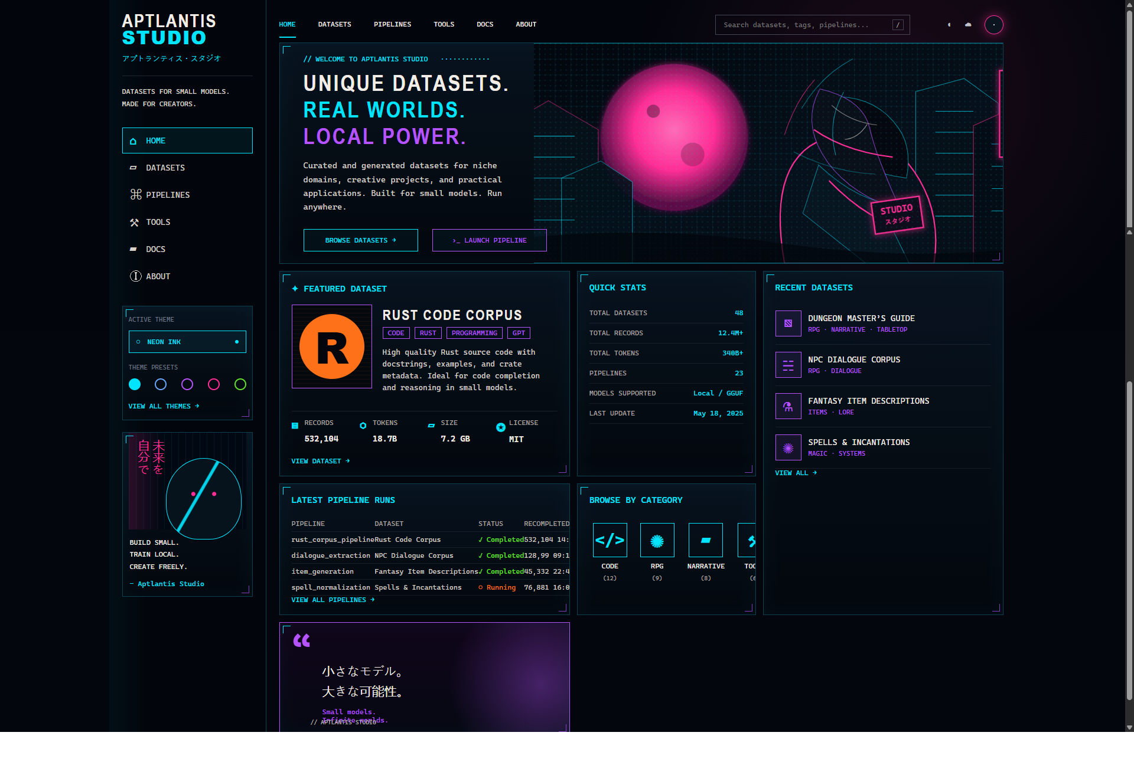The width and height of the screenshot is (1134, 765).
Task: Click the purple quotation mark icon
Action: tap(302, 640)
